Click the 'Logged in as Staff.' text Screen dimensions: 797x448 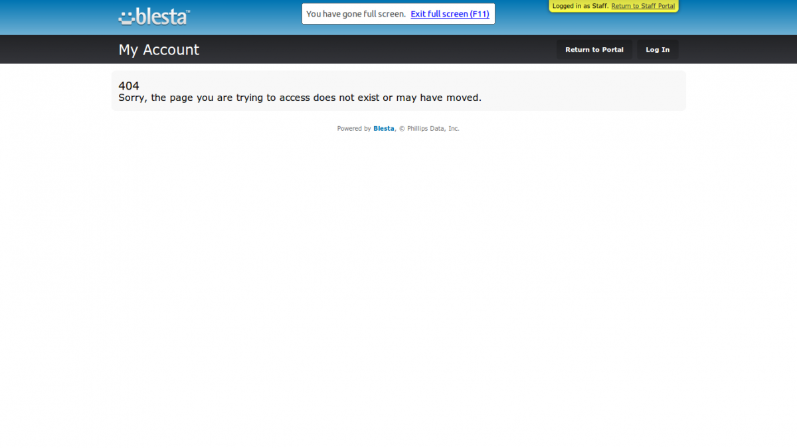(x=580, y=6)
